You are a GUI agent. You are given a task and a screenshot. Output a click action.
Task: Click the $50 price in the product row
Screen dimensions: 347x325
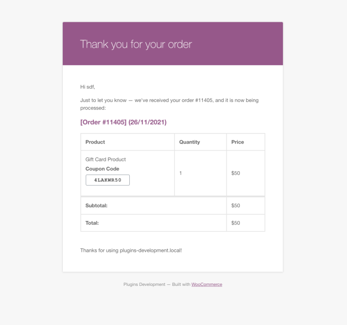235,173
